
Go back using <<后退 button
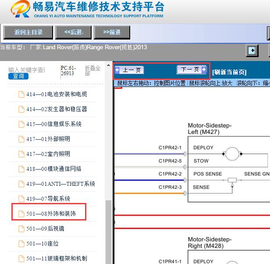(73, 32)
